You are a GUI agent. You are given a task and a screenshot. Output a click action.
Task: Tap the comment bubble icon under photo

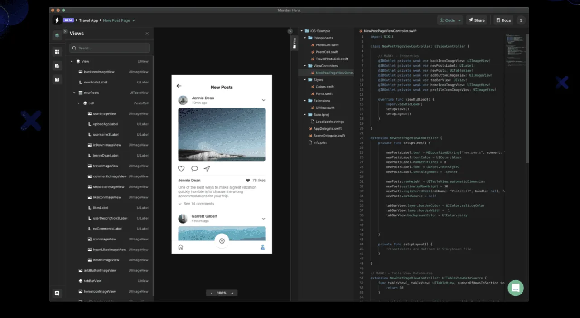click(x=194, y=169)
